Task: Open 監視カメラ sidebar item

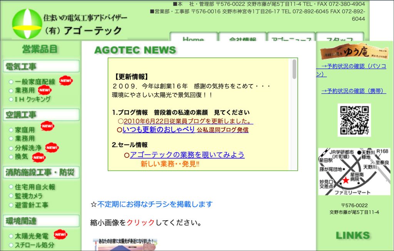Action: click(29, 196)
